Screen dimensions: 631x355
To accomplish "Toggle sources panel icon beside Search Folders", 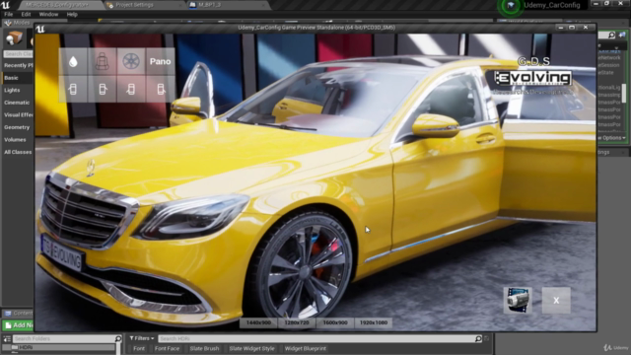I will coord(7,339).
